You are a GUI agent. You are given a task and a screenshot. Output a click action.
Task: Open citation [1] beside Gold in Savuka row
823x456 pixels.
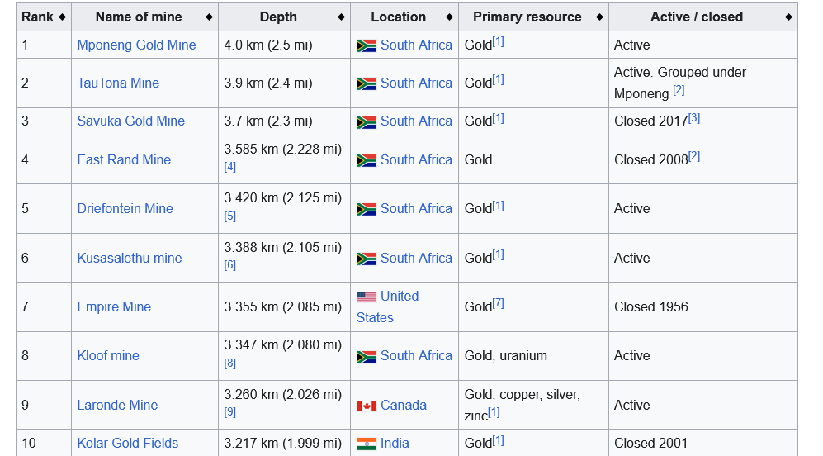point(498,117)
